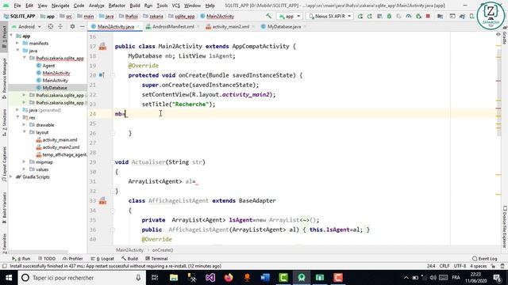Image resolution: width=508 pixels, height=285 pixels.
Task: Collapse the java folder node
Action: tap(17, 51)
